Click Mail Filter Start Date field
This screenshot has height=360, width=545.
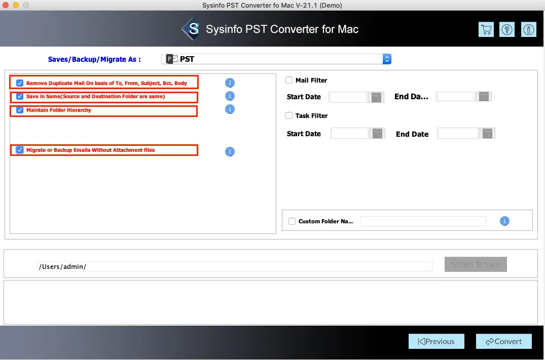(348, 97)
